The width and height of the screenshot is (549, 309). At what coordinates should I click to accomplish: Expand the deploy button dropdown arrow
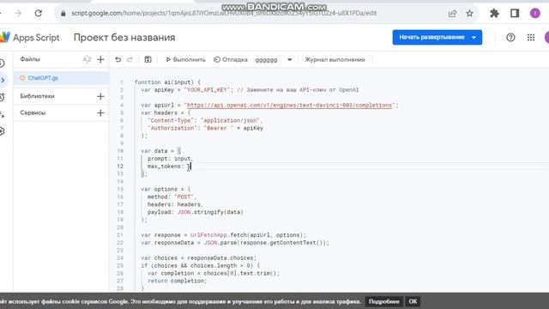click(x=474, y=37)
